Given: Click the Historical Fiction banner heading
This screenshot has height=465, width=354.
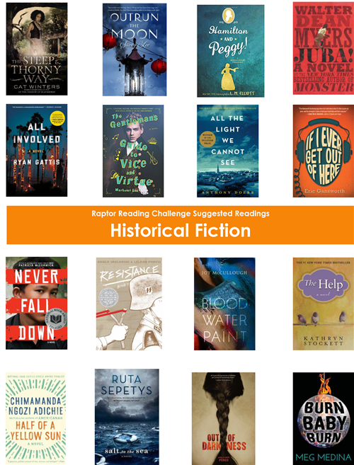Looking at the screenshot, I should pyautogui.click(x=181, y=231).
